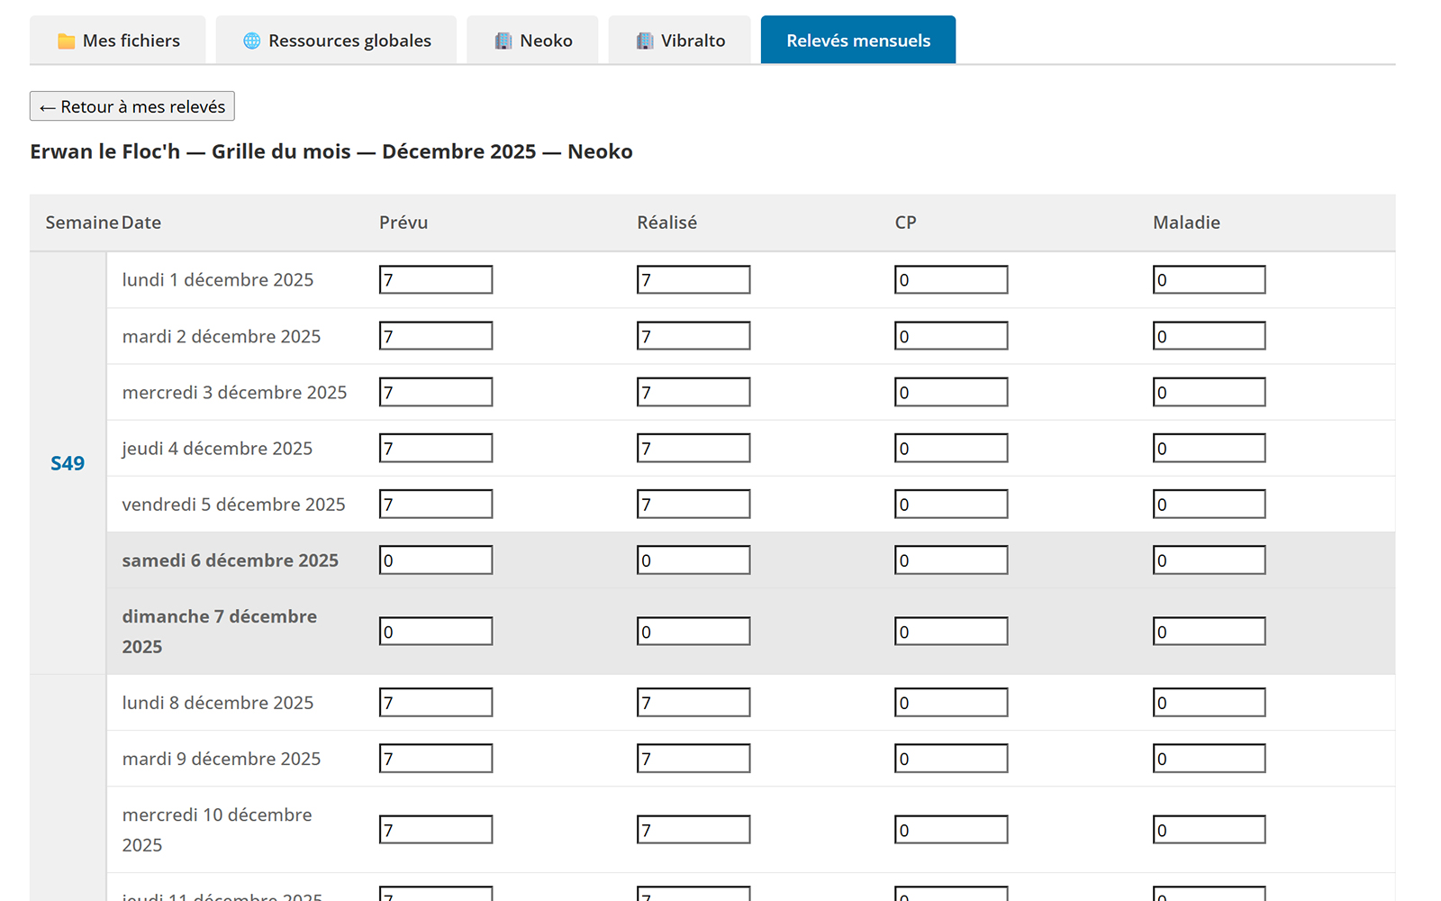Viewport: 1441px width, 901px height.
Task: Select Prévu input for dimanche 7 décembre
Action: (436, 631)
